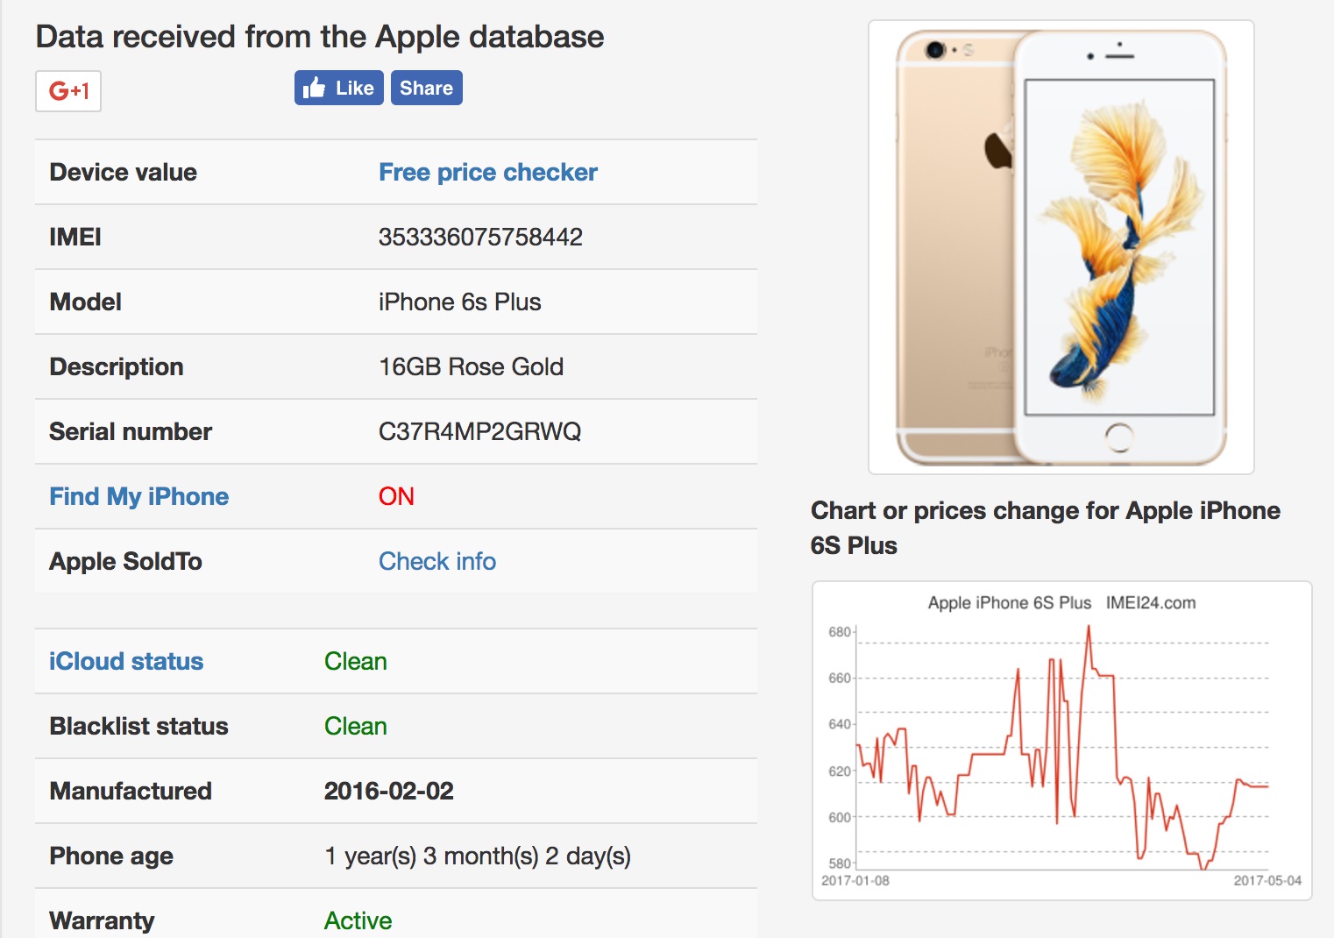Click the chart end date 2017-05-04

coord(1267,880)
